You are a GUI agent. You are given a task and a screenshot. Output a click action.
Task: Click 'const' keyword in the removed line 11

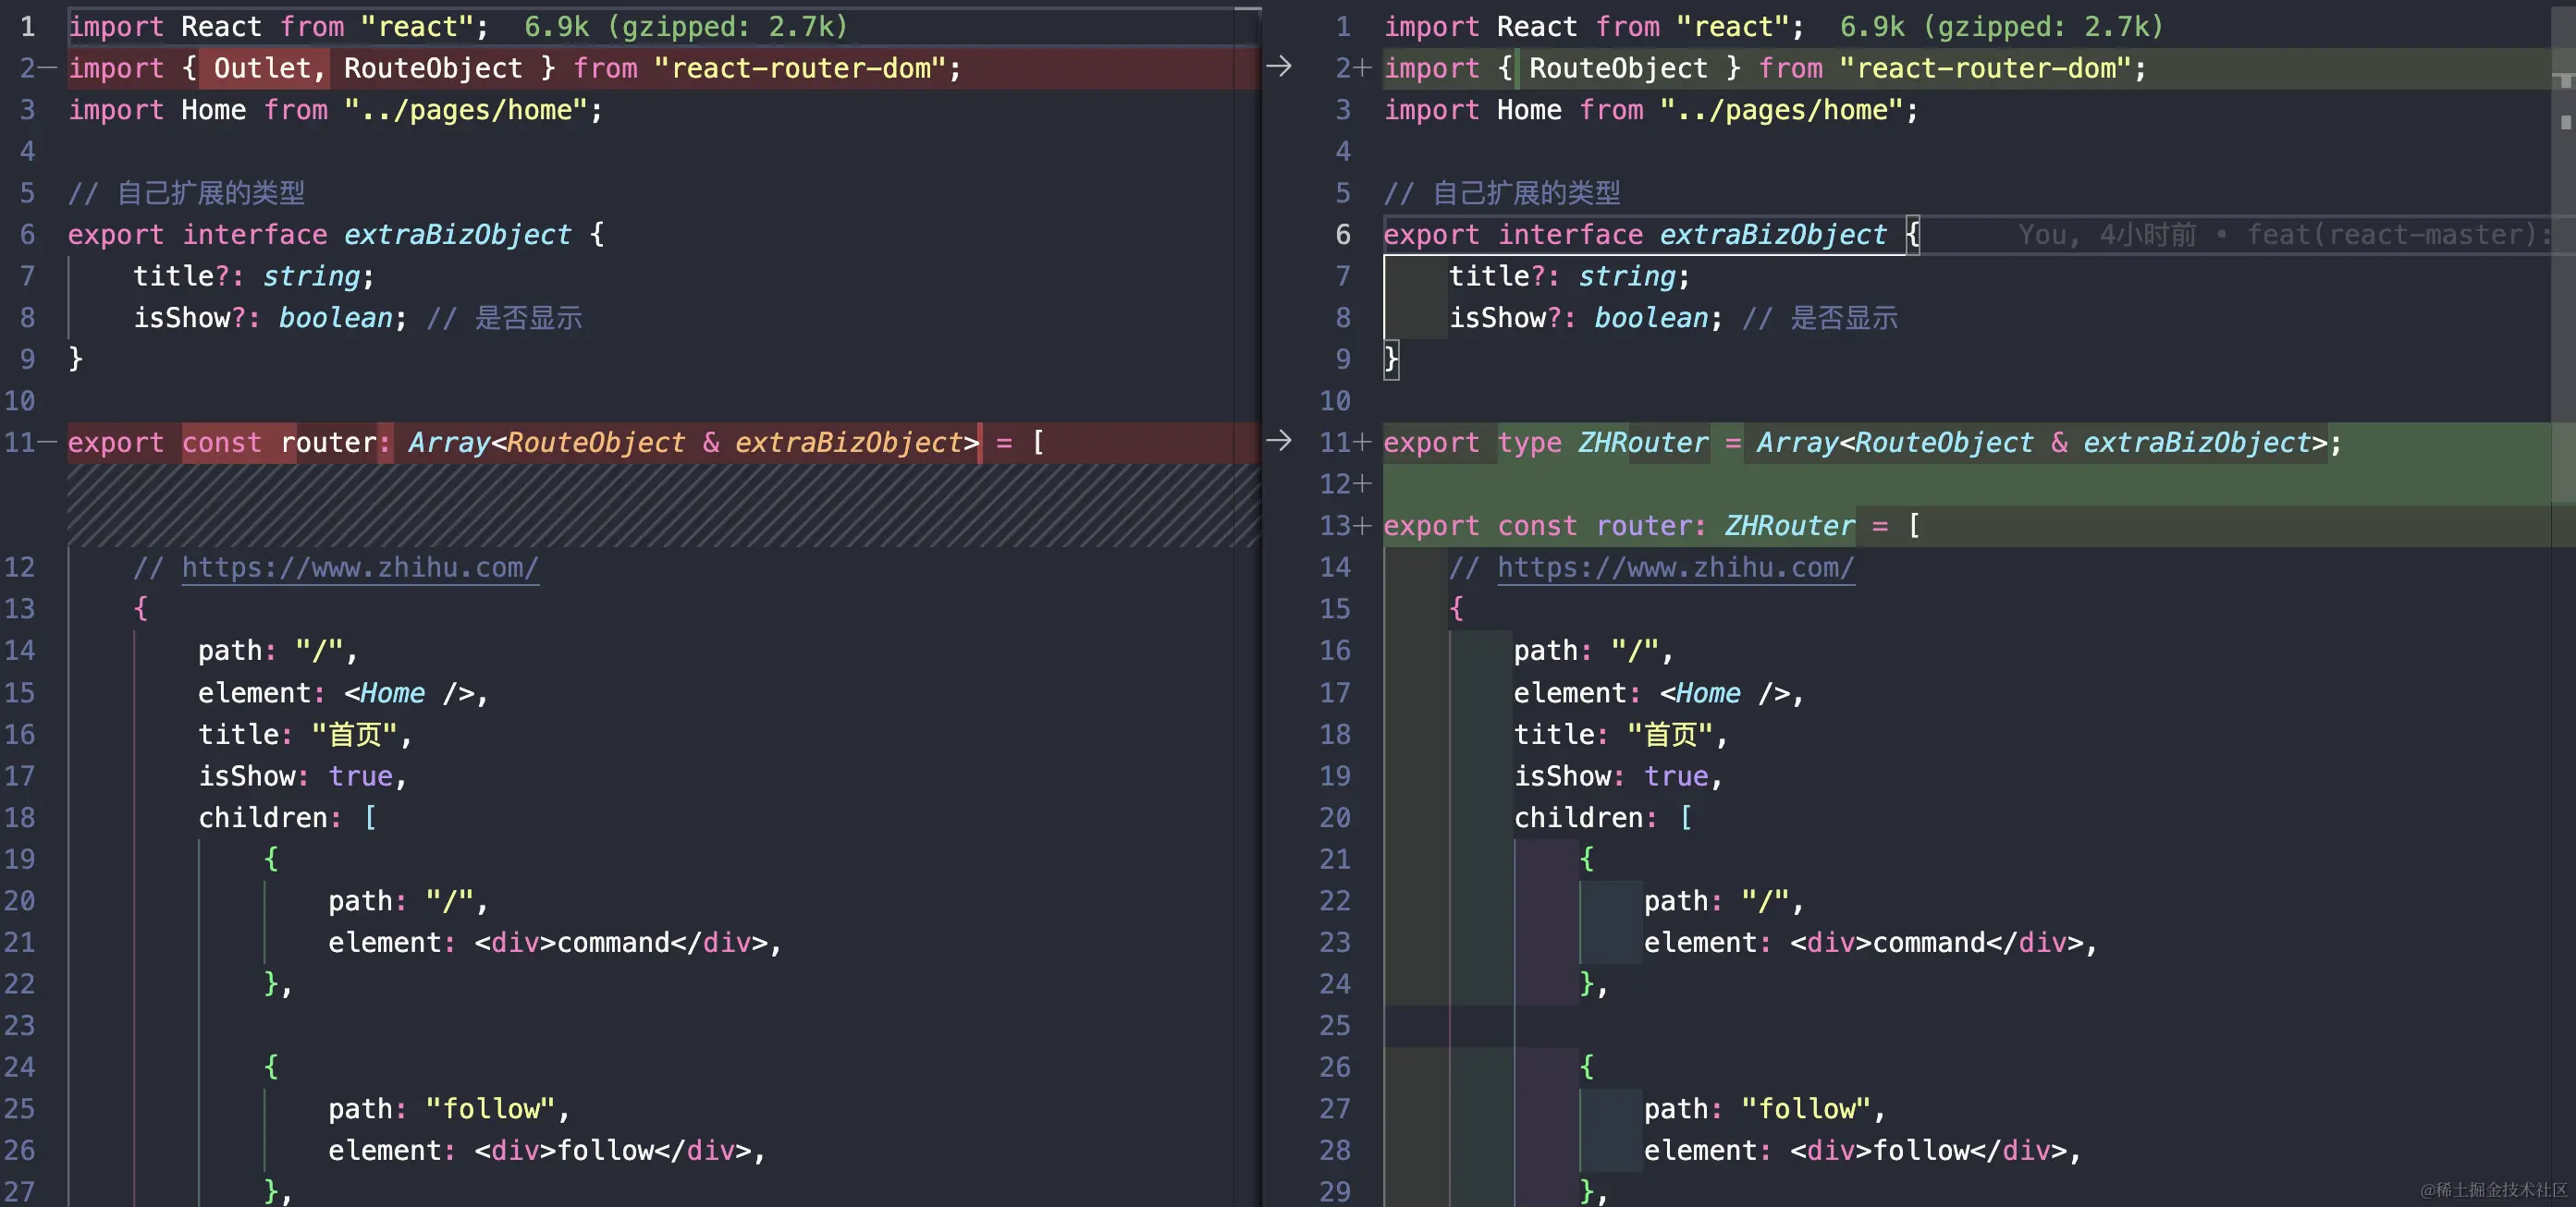[221, 443]
